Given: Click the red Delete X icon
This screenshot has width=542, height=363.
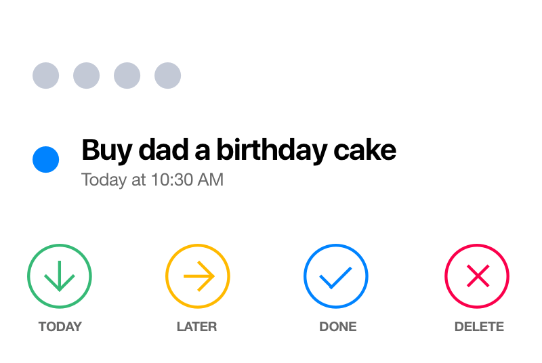Looking at the screenshot, I should pos(477,276).
